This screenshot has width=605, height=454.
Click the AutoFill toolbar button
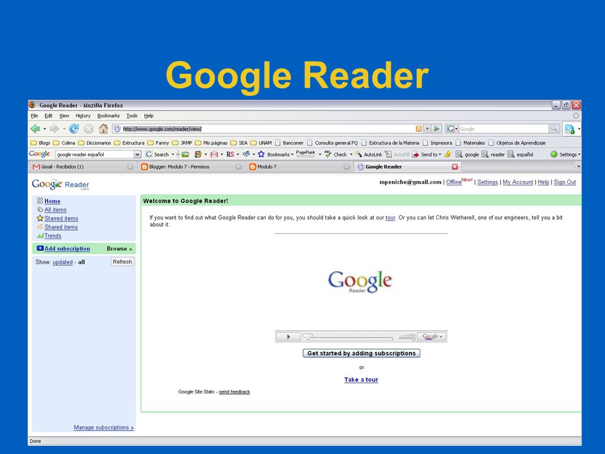coord(397,154)
